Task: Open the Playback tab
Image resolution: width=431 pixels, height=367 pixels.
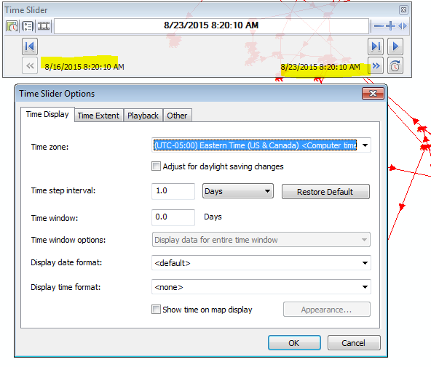Action: 143,116
